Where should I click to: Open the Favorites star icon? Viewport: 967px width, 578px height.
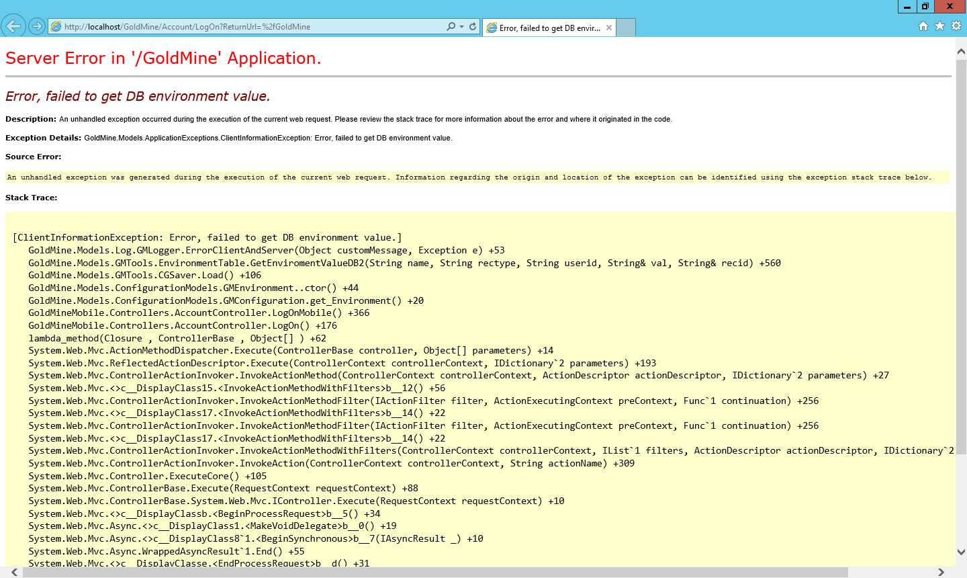939,26
